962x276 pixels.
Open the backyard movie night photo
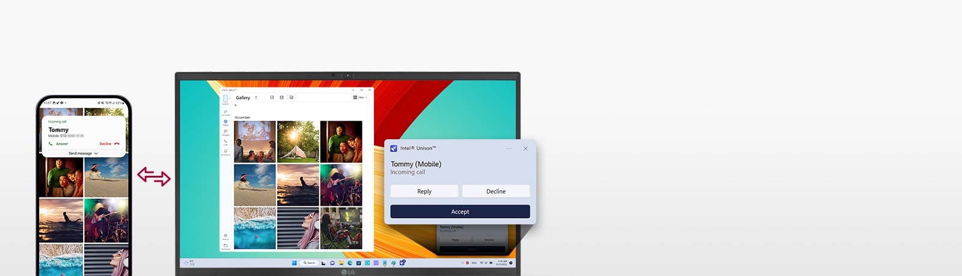(342, 228)
